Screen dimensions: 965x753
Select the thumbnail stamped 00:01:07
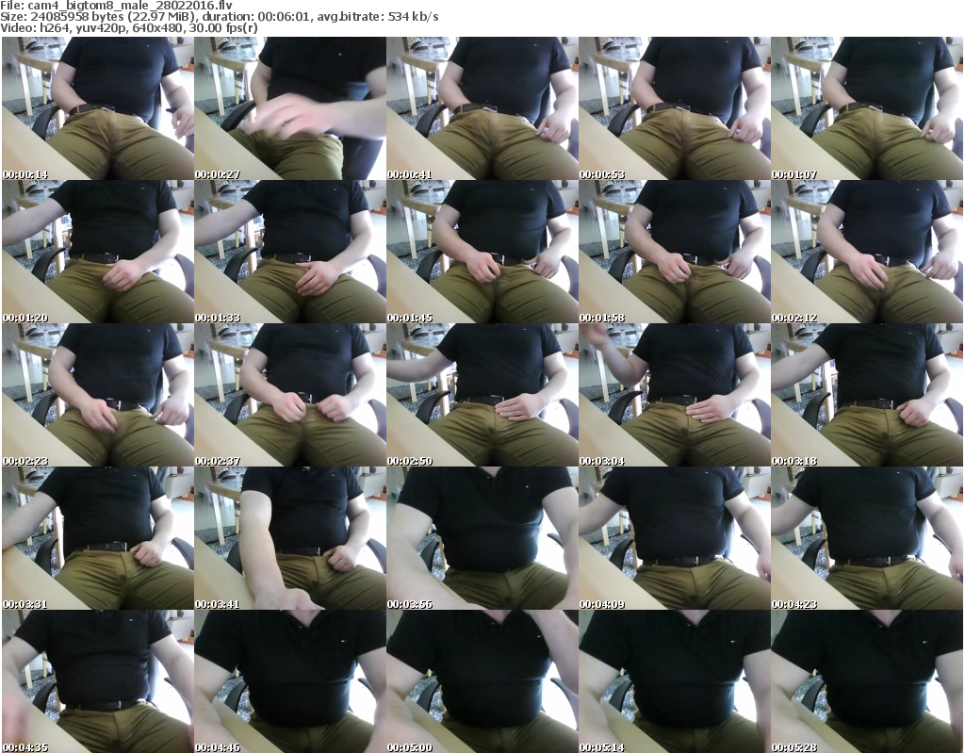(x=867, y=108)
